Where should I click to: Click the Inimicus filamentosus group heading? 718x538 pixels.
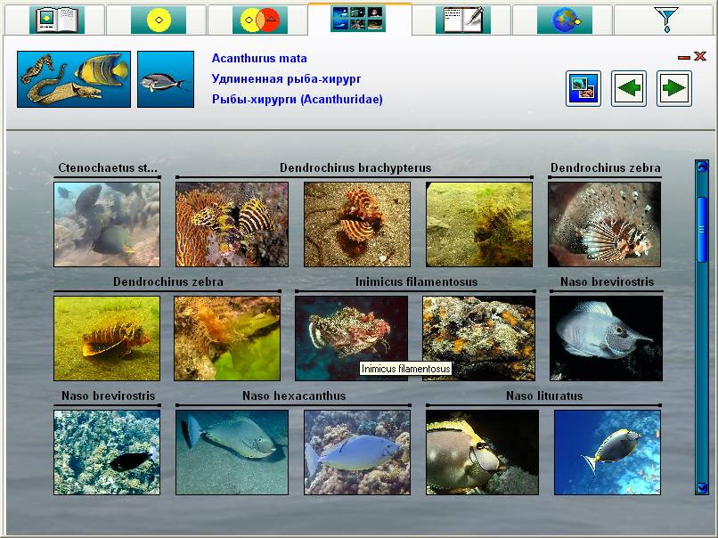pyautogui.click(x=416, y=281)
